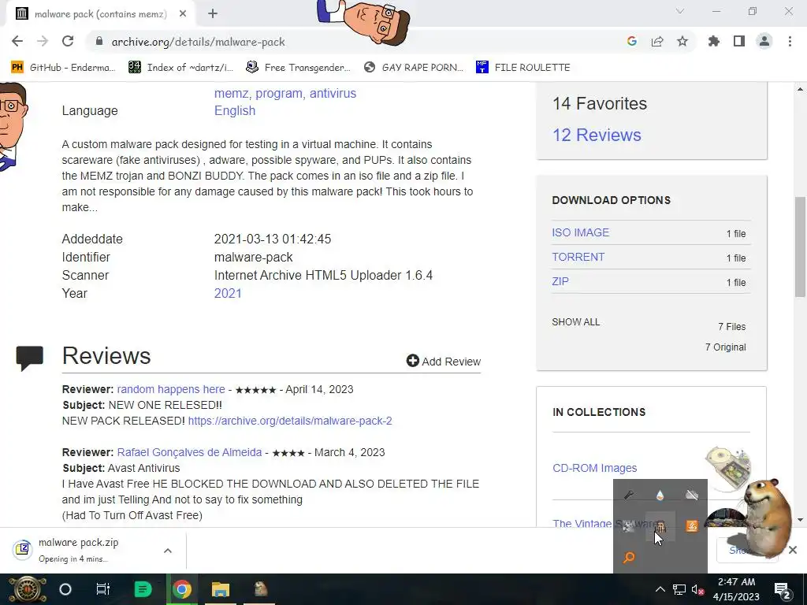The width and height of the screenshot is (807, 605).
Task: Click the Cortana circle on taskbar
Action: [x=65, y=589]
